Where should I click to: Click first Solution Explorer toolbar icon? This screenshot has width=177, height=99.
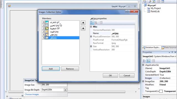point(145,1)
